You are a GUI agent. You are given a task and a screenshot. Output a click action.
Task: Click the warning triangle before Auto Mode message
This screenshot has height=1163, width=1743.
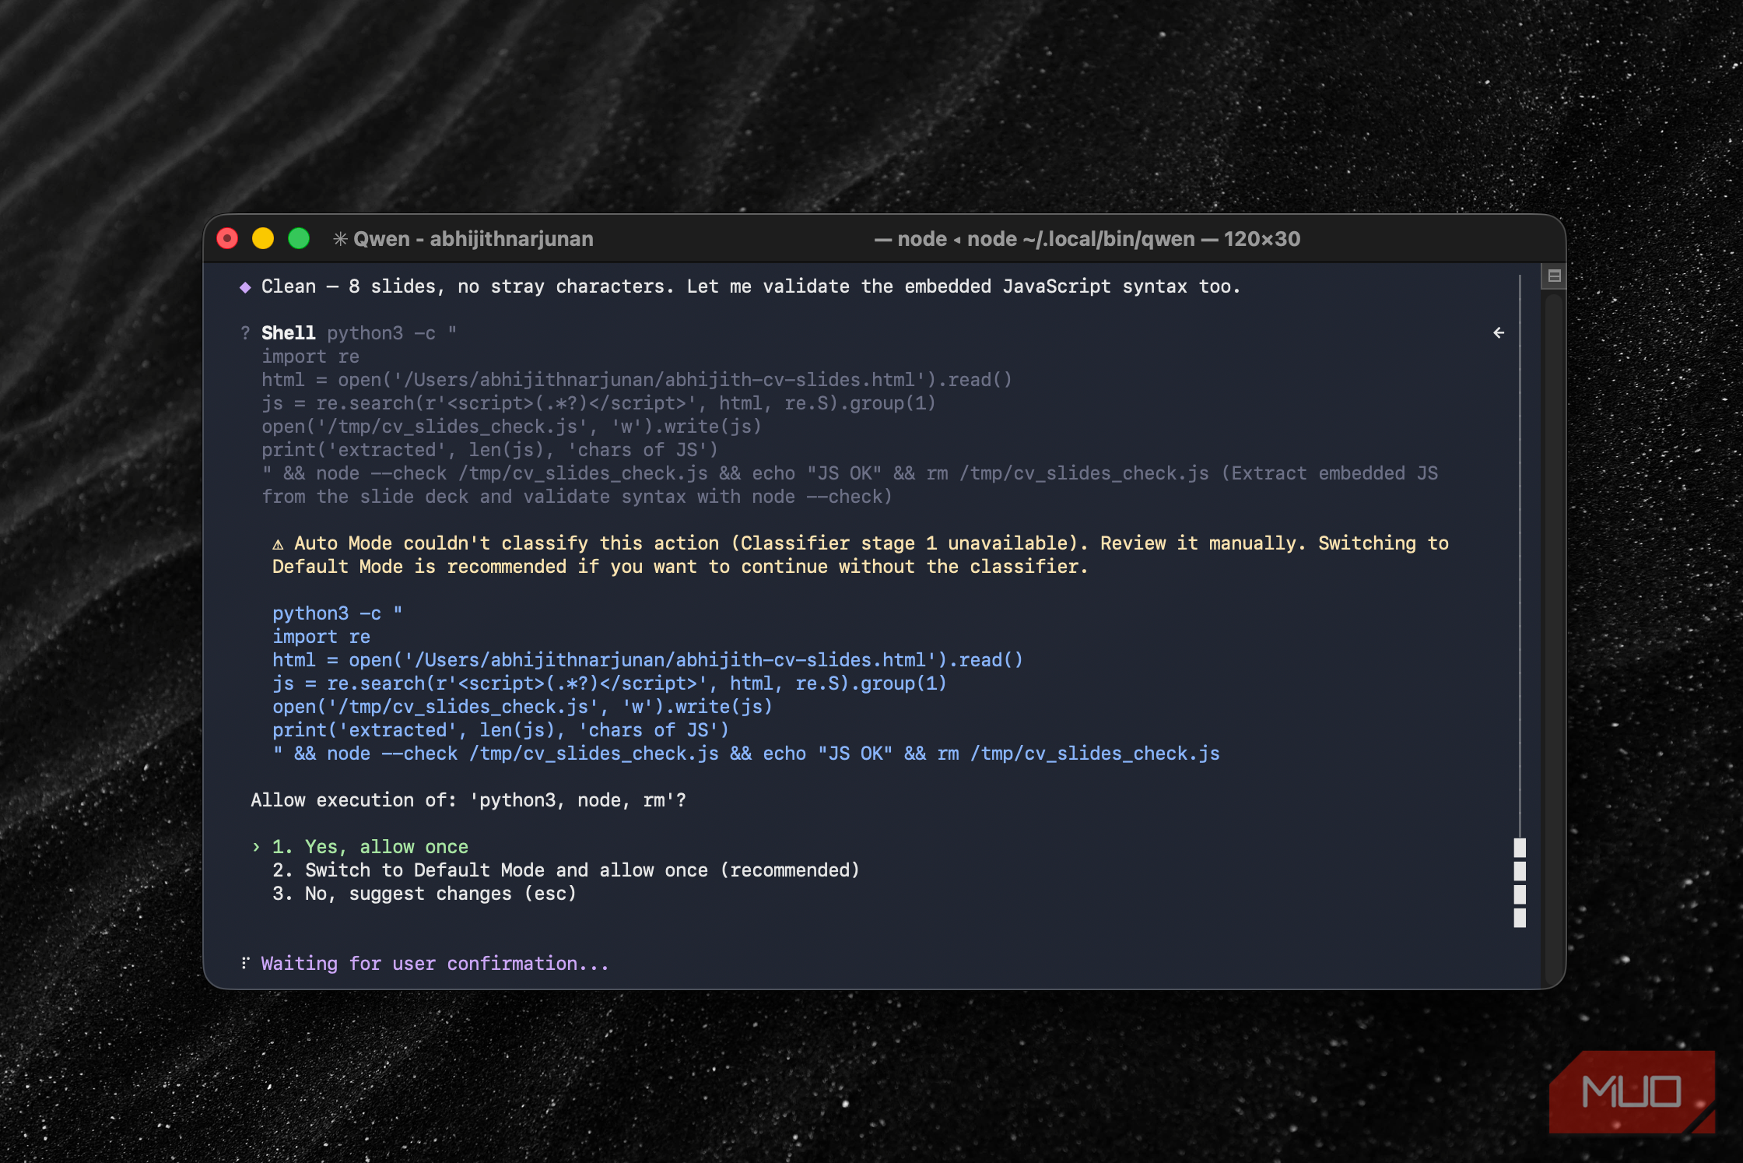(x=278, y=544)
